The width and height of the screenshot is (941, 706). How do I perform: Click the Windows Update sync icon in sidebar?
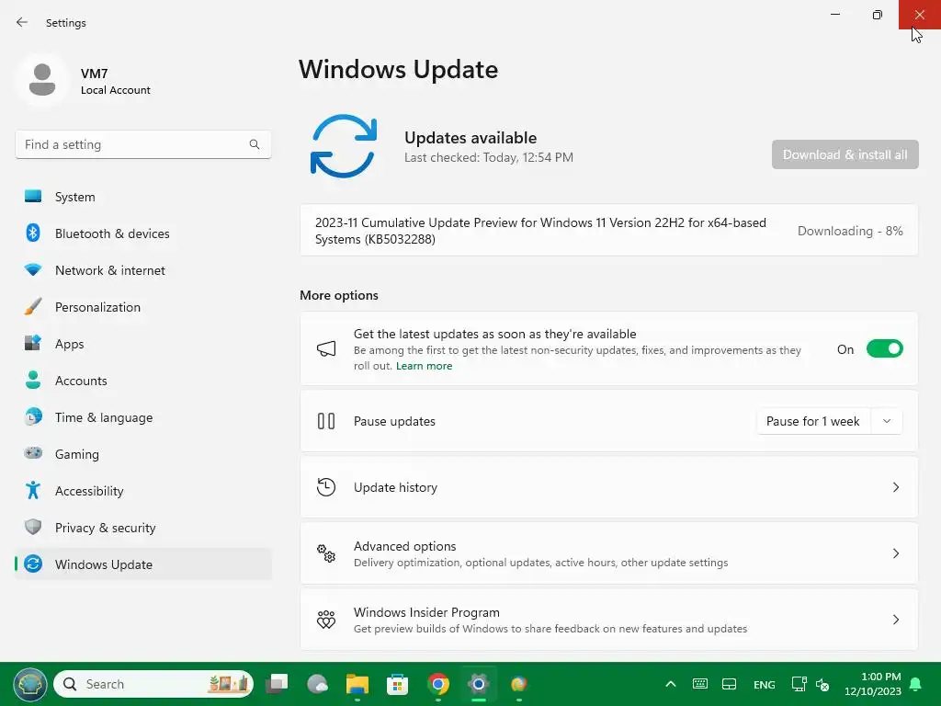[33, 564]
